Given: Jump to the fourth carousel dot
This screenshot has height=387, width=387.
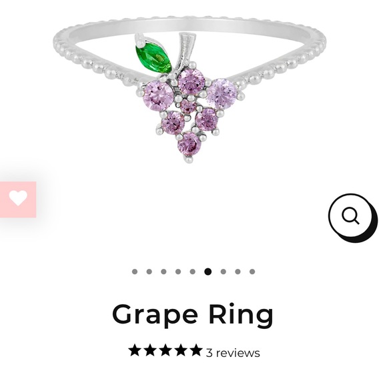Looking at the screenshot, I should pyautogui.click(x=178, y=272).
